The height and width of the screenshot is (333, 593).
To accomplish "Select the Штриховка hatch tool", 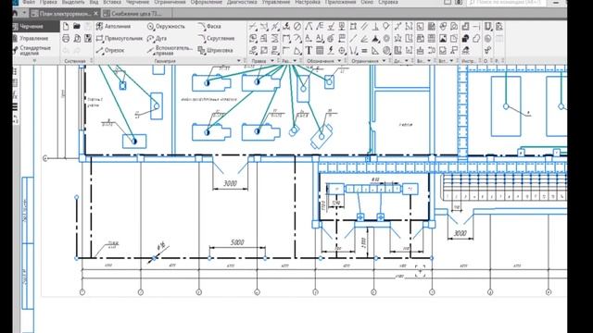I will click(x=215, y=50).
